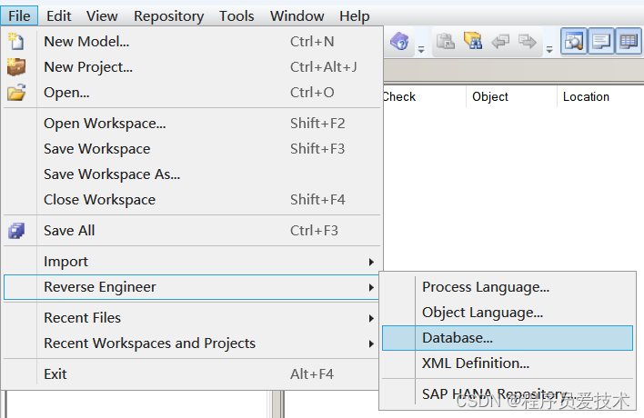Toggle the magnifier browser view button
Image resolution: width=644 pixels, height=418 pixels.
coord(573,42)
